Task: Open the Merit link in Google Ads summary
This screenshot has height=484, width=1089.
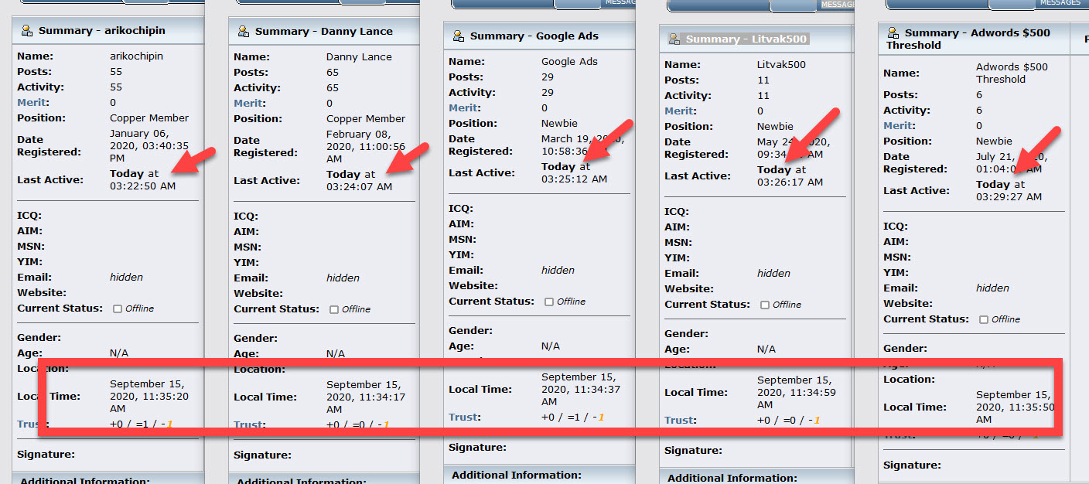Action: [x=465, y=108]
